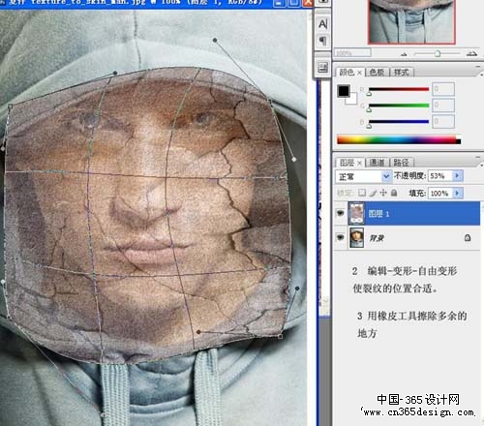The height and width of the screenshot is (426, 484).
Task: Open the 样式 styles tab
Action: point(402,72)
